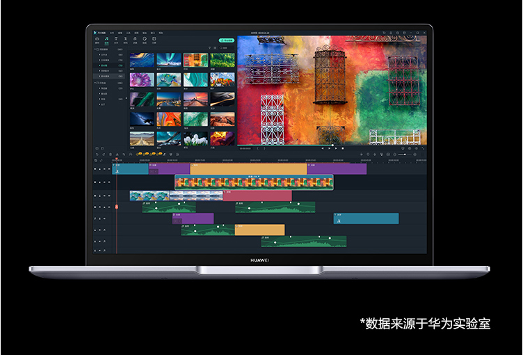Select the white tulips thumbnail

195,139
